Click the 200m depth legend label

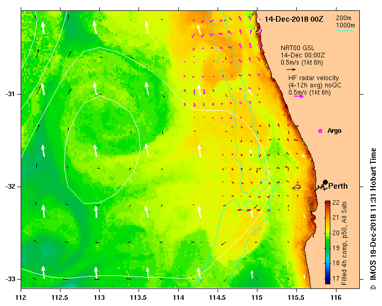coord(344,18)
